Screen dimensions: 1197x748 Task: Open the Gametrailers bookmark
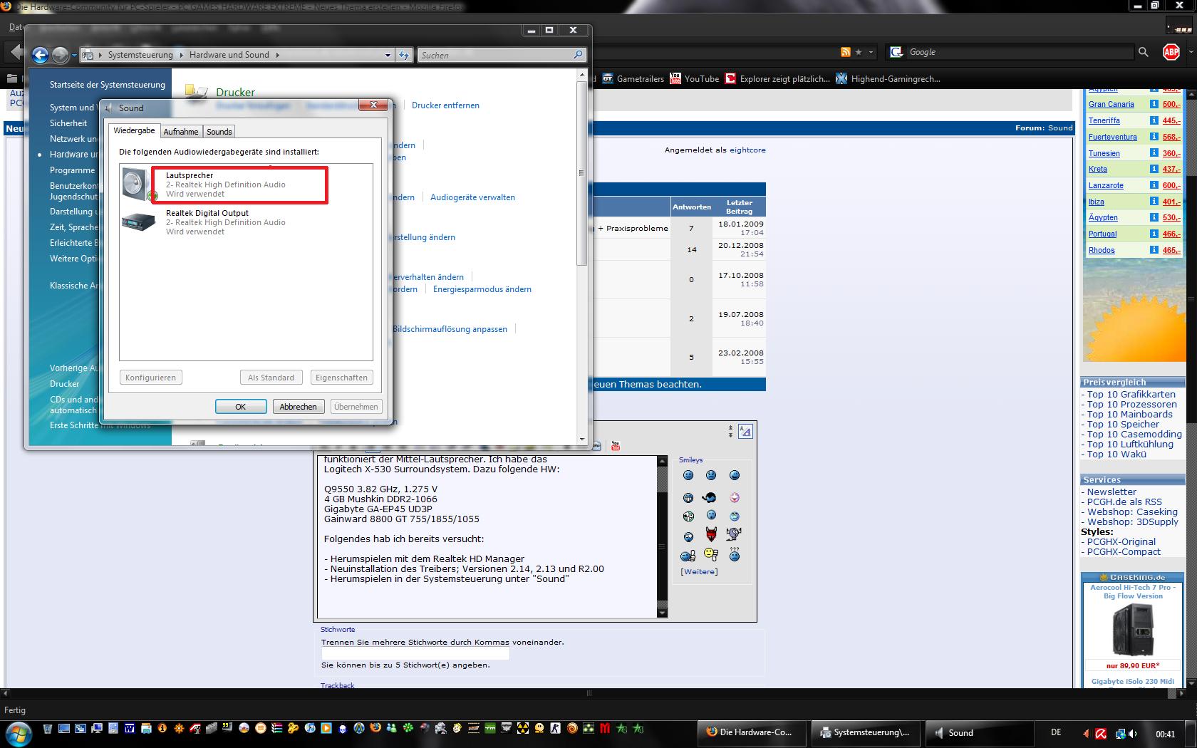click(633, 79)
